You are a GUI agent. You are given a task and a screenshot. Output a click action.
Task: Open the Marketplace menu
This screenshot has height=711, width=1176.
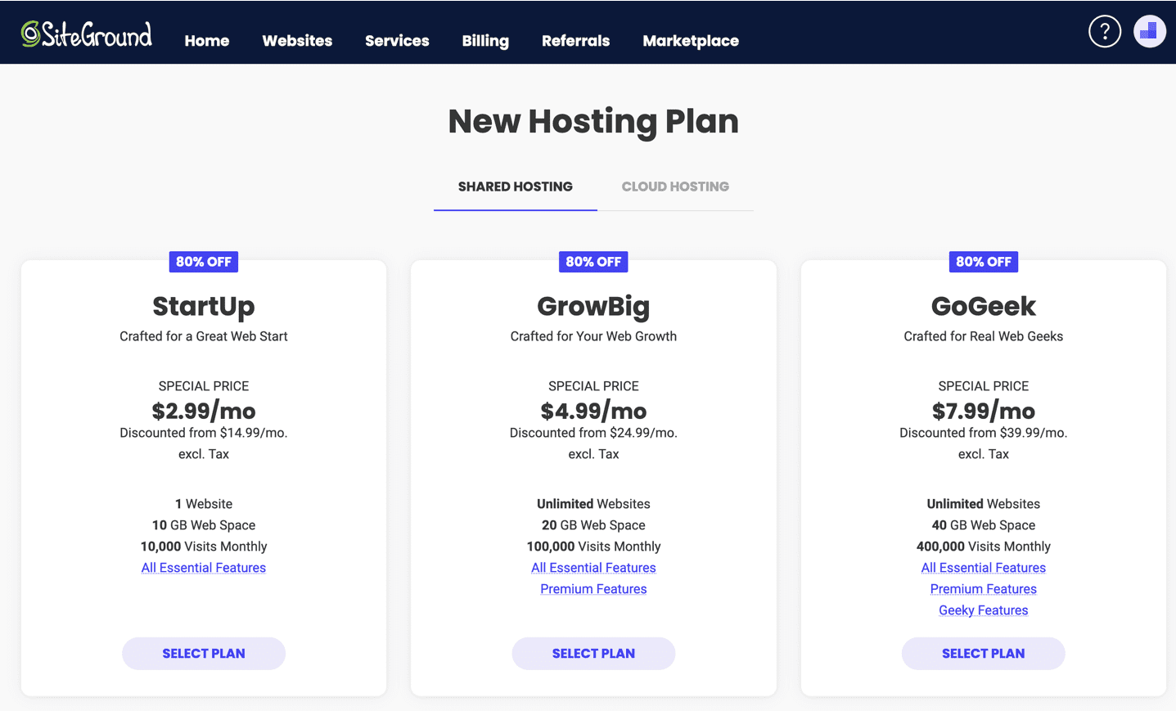pos(691,41)
